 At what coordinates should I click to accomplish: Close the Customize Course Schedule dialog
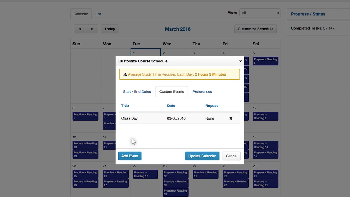point(240,61)
